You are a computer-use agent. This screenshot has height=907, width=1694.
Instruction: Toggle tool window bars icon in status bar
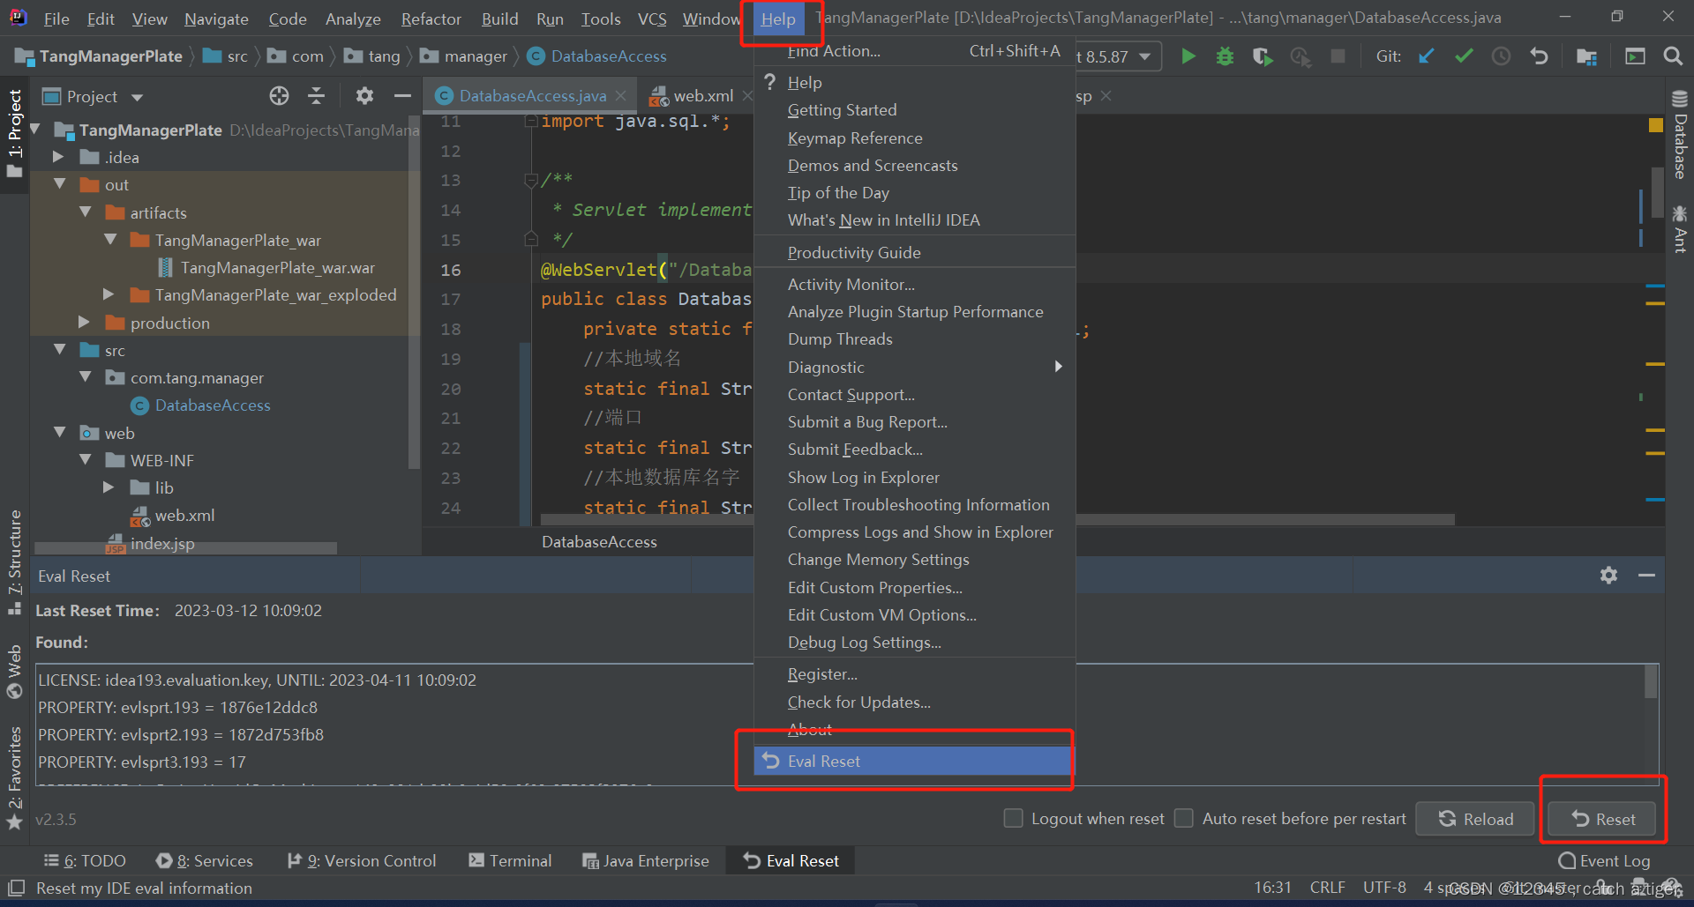coord(16,888)
